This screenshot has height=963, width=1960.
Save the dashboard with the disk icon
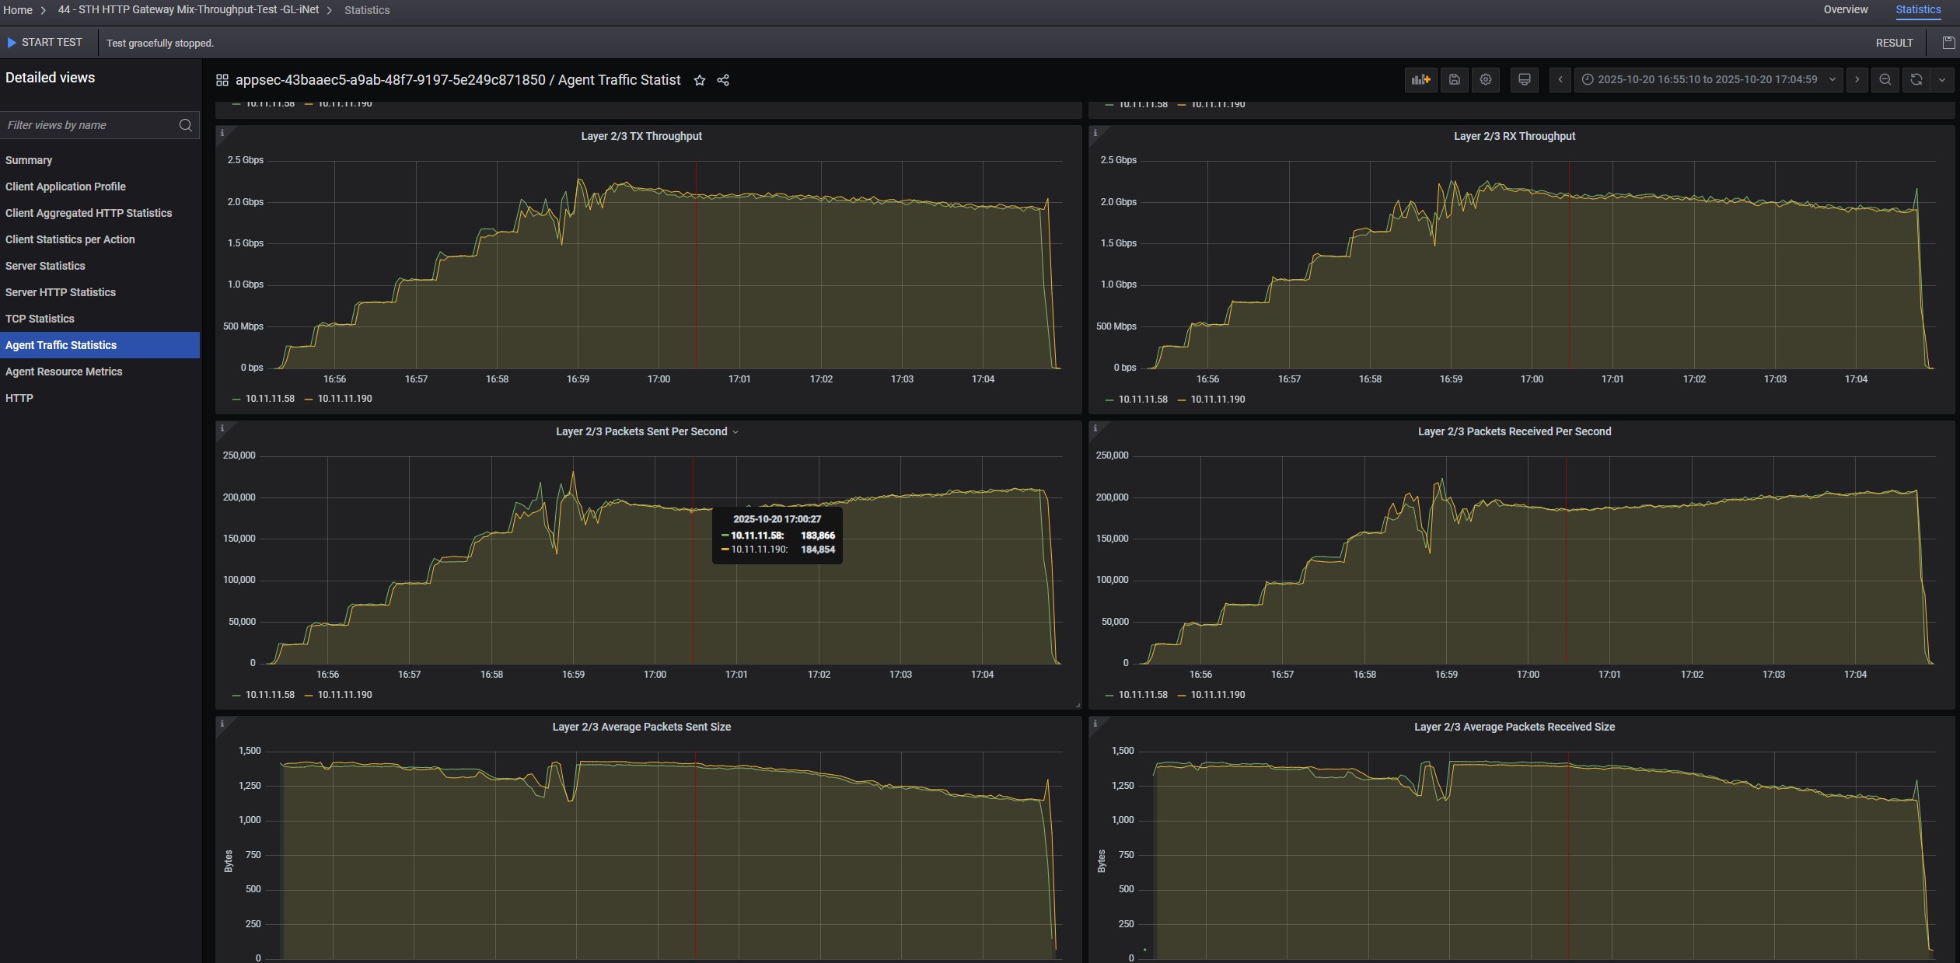pyautogui.click(x=1454, y=80)
